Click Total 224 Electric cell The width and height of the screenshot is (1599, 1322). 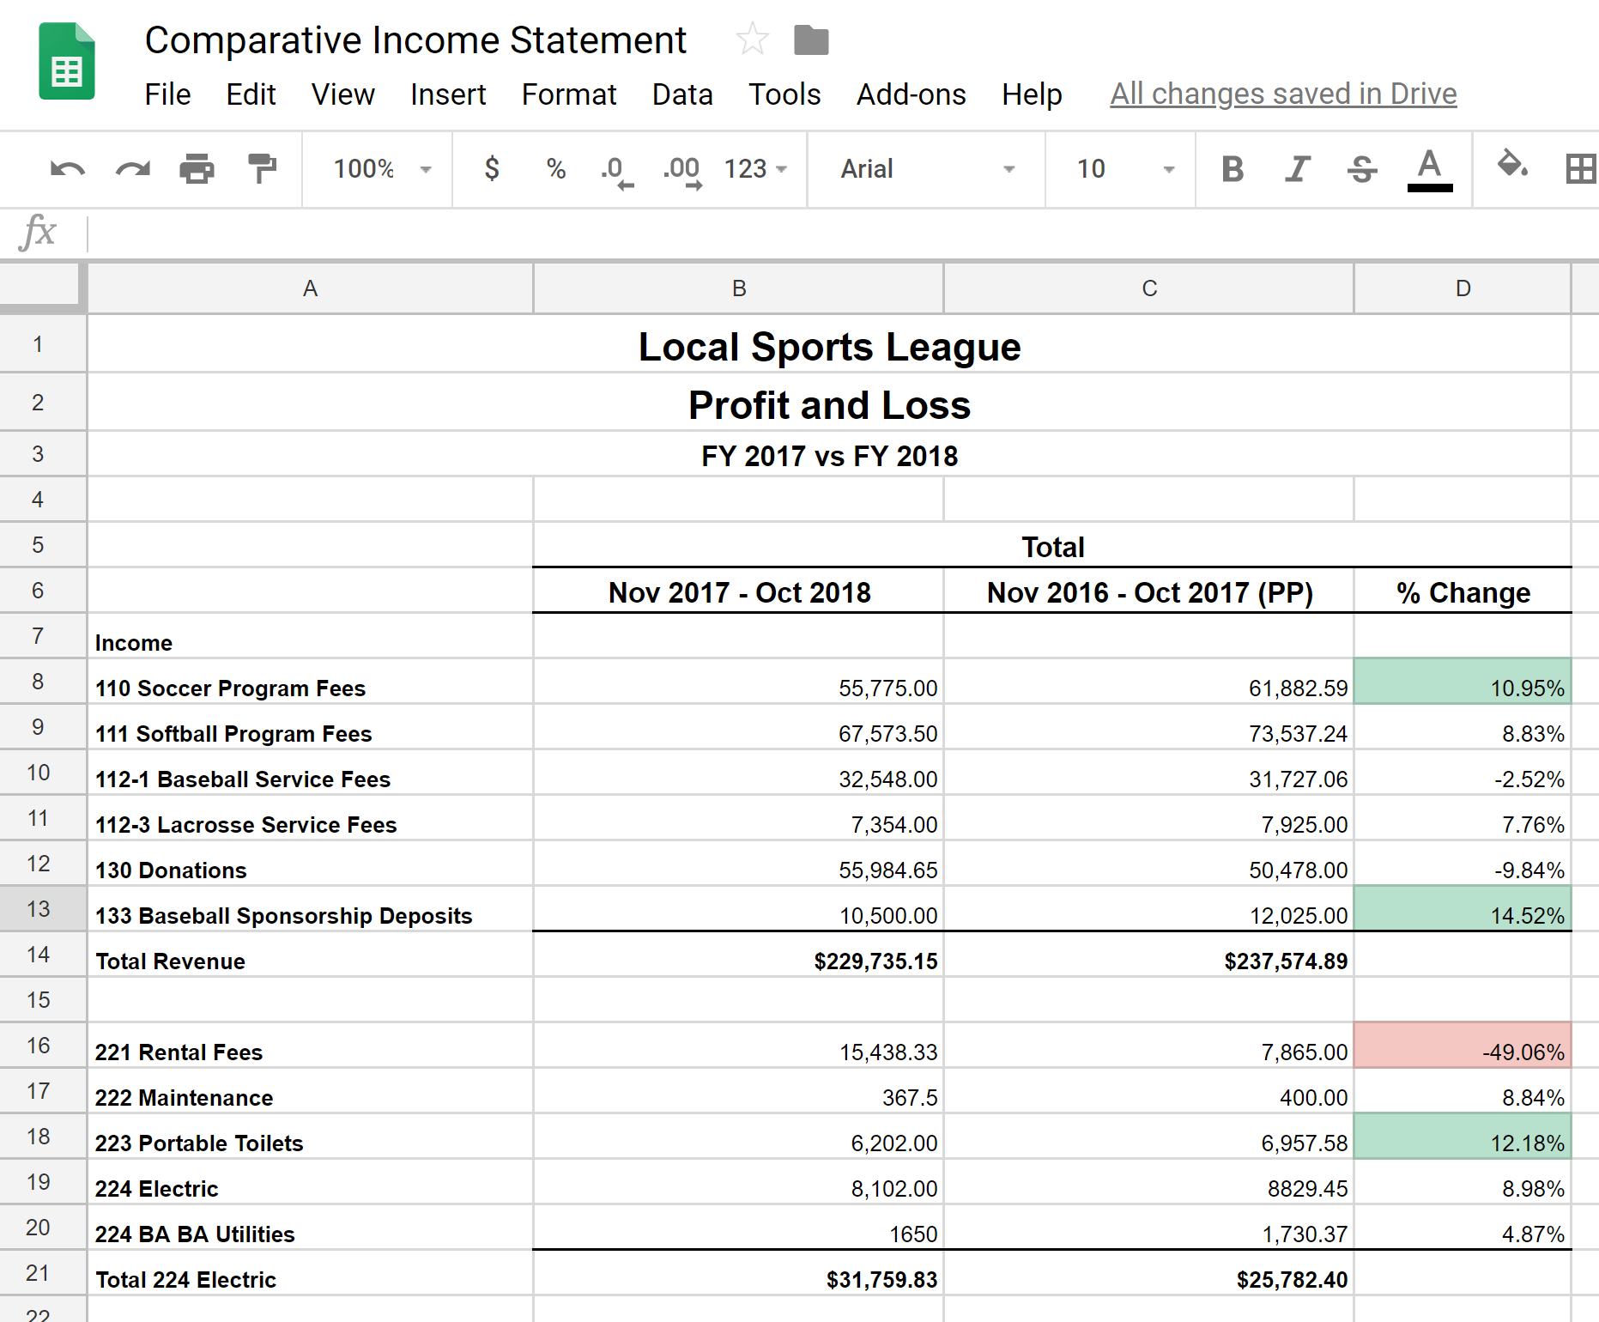[310, 1273]
